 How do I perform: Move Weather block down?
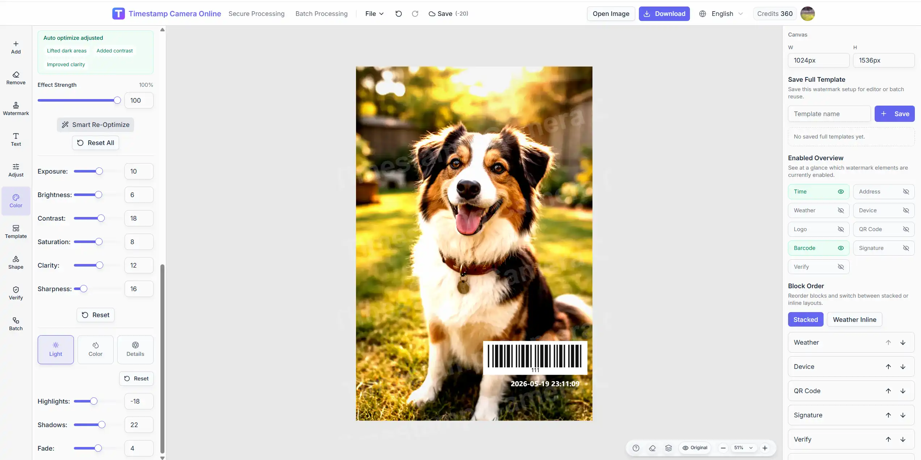coord(903,342)
